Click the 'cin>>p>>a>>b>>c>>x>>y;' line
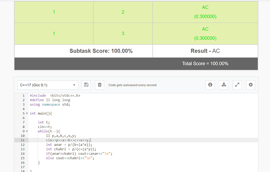 click(x=68, y=140)
